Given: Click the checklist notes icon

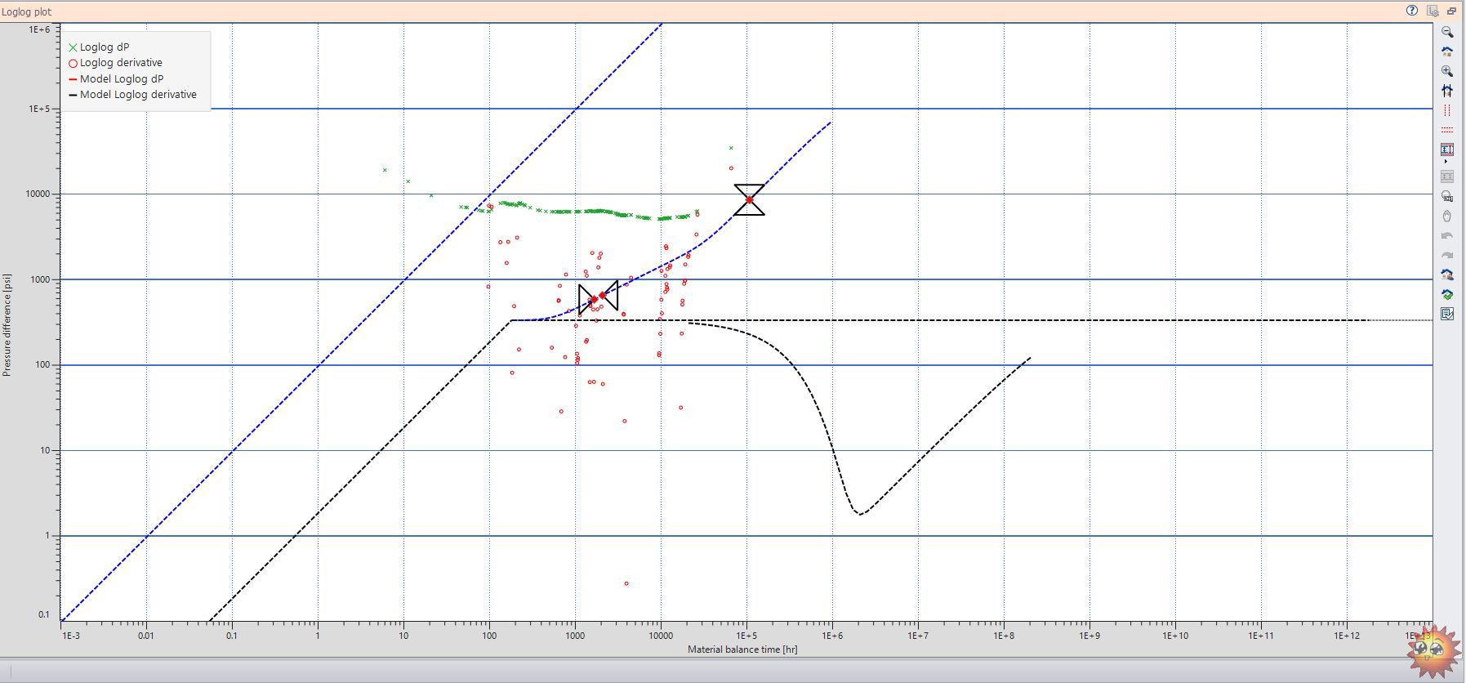Looking at the screenshot, I should click(x=1447, y=314).
